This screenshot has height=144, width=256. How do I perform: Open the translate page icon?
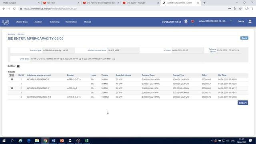pyautogui.click(x=235, y=9)
